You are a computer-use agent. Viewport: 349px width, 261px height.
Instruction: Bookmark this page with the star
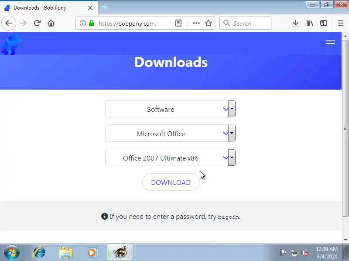[x=209, y=23]
